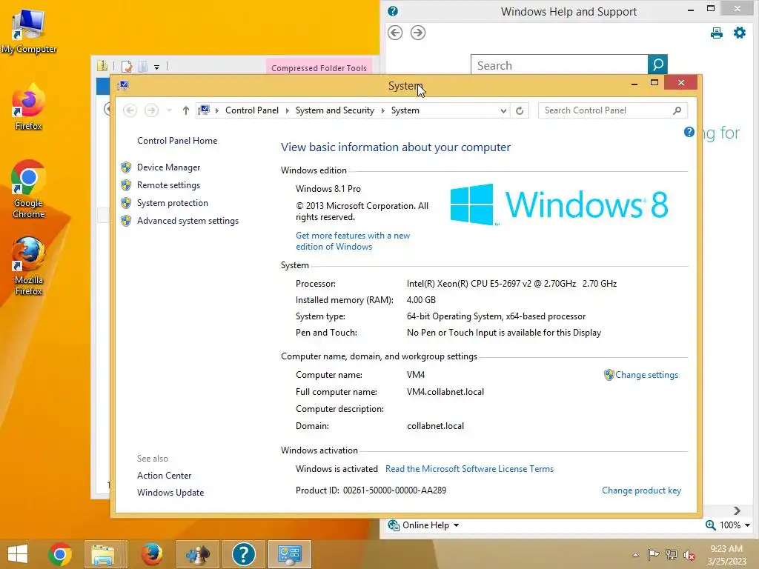
Task: Go forward in Windows Help and Support
Action: coord(418,33)
